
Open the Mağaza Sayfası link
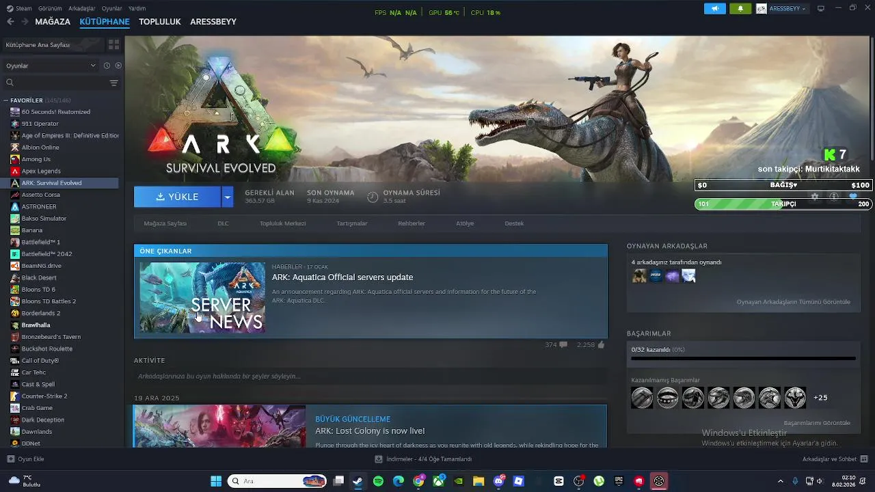165,223
